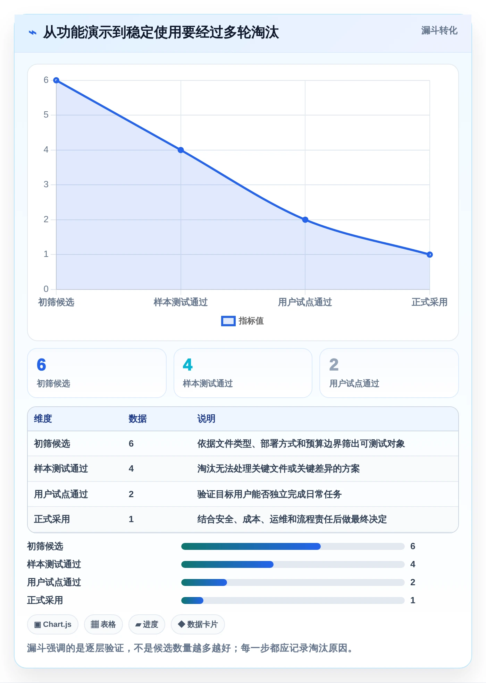
Task: Click the description 验证目标用户能否独立完成日常任务
Action: (269, 494)
